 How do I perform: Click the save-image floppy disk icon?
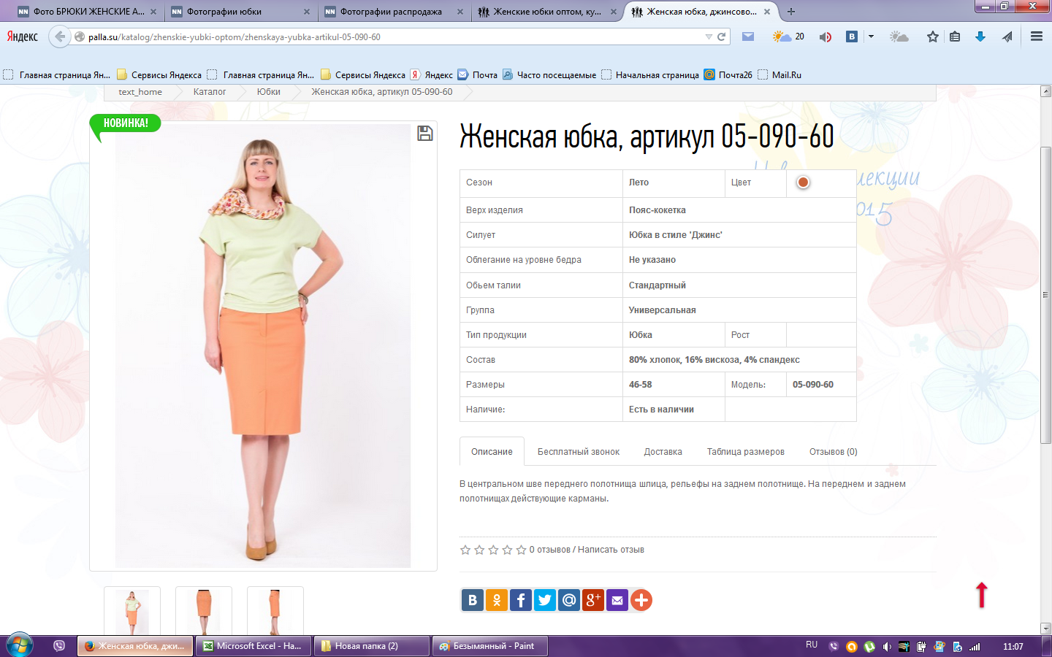pos(425,134)
